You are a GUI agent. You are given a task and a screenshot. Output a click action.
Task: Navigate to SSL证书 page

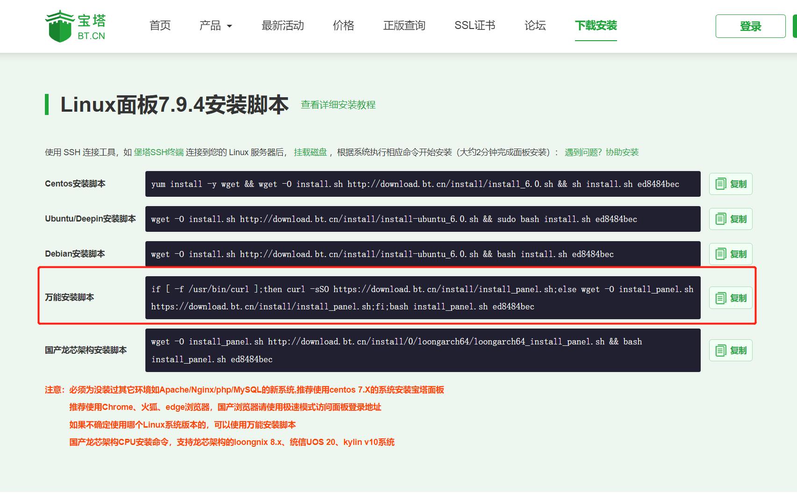474,25
